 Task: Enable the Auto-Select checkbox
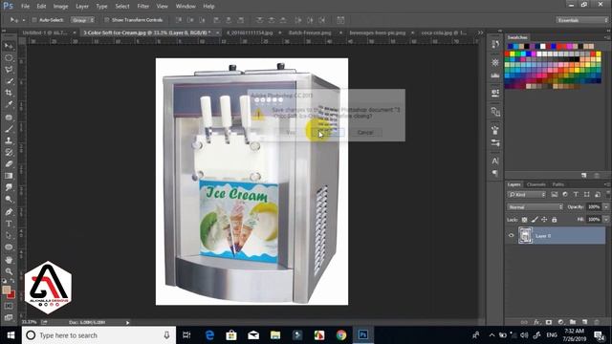click(x=34, y=20)
